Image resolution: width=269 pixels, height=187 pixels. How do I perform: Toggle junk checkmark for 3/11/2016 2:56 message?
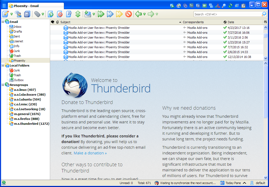225,37
